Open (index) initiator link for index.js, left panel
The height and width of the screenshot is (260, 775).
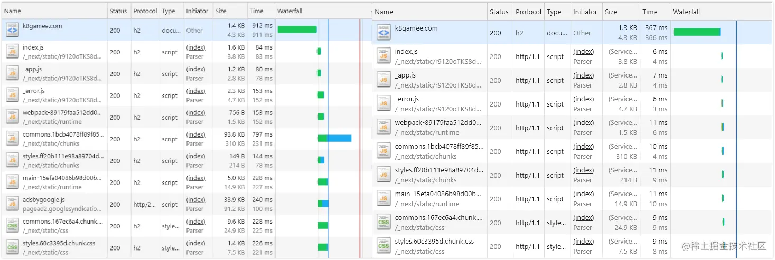click(x=195, y=47)
